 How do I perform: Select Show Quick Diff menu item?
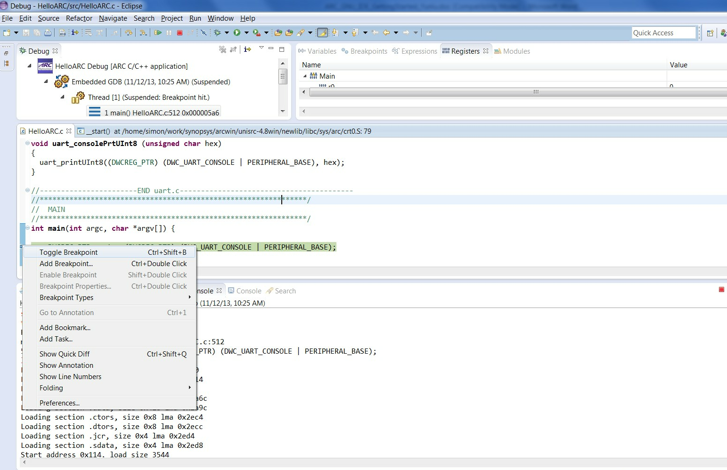point(109,354)
